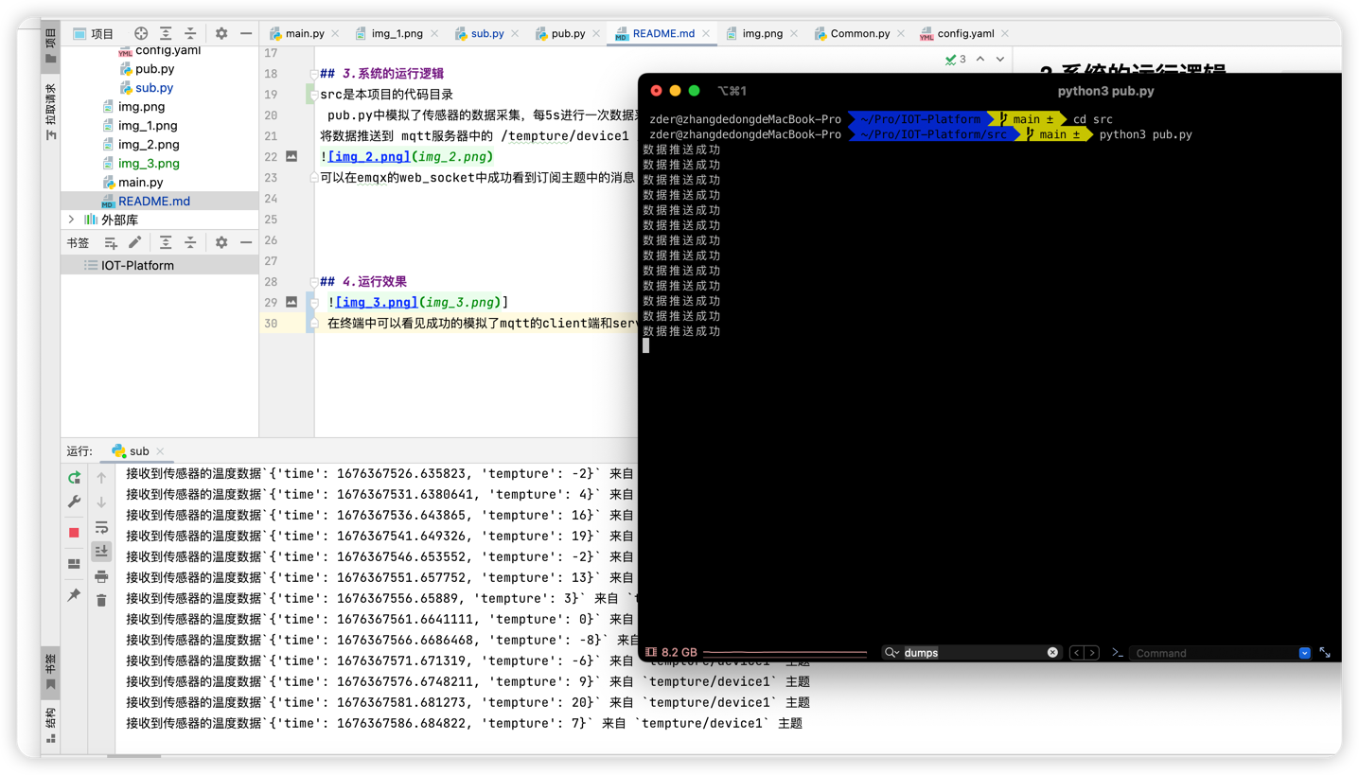Screen dimensions: 1359x775
Task: Pin the run tab with the pin icon
Action: coord(74,595)
